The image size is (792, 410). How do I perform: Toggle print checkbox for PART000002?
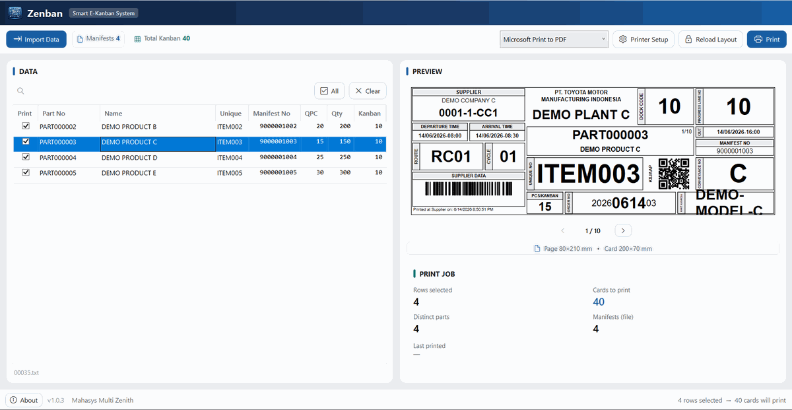[26, 126]
